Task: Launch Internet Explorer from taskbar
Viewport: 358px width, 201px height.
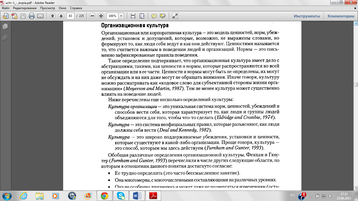Action: 24,196
